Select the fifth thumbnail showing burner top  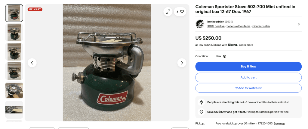click(14, 90)
